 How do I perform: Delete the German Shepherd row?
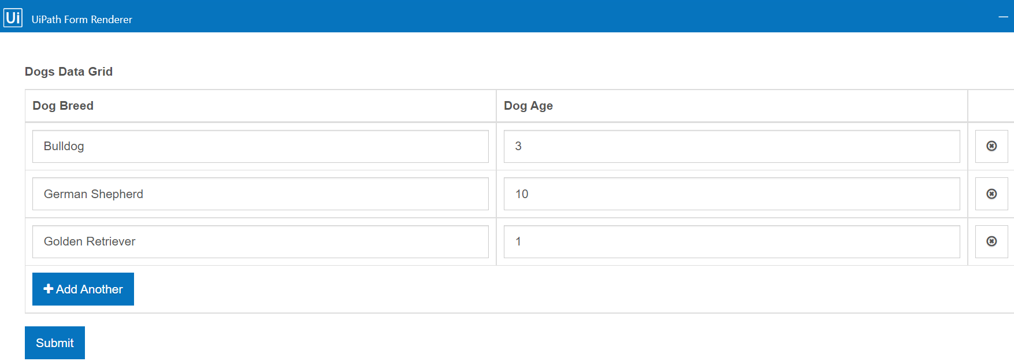991,194
